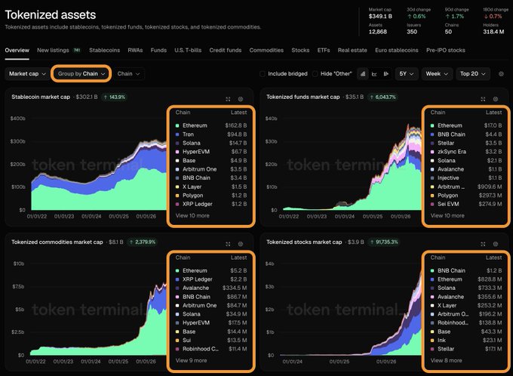Switch to the line chart view icon
The height and width of the screenshot is (376, 513).
pyautogui.click(x=374, y=74)
